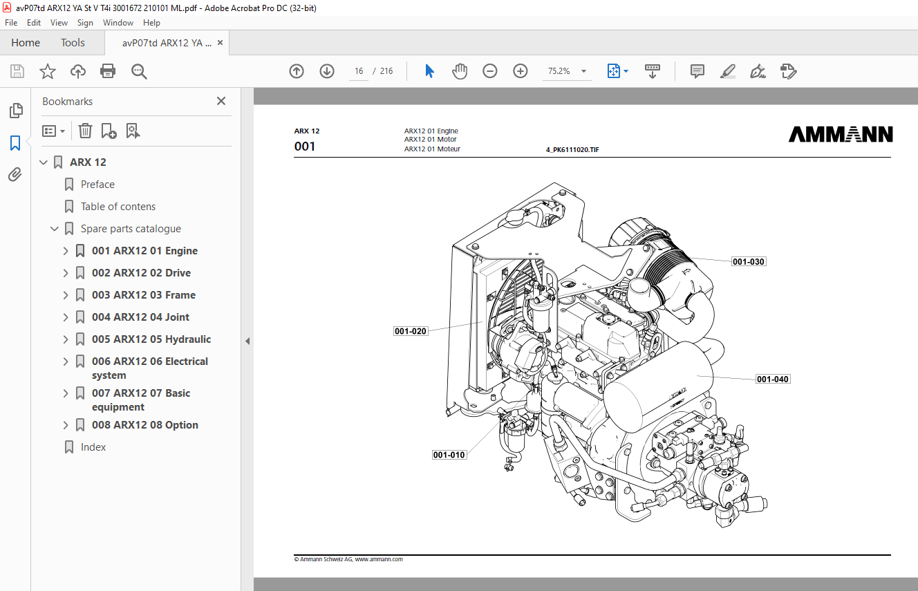
Task: Click part label 001-020 in diagram
Action: (x=411, y=331)
